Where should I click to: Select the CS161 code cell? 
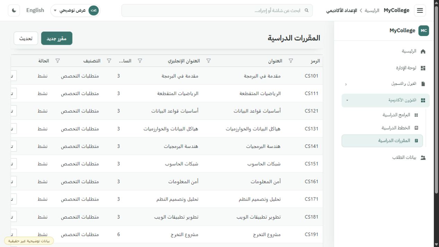312,182
